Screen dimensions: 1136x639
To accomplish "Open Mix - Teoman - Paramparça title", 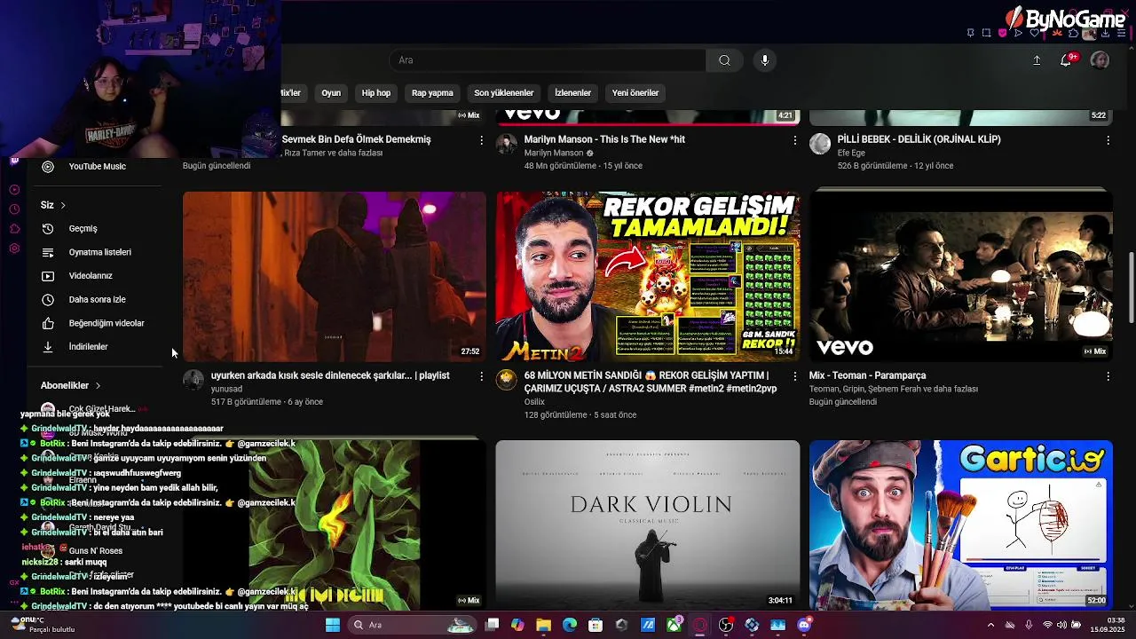I will click(868, 375).
